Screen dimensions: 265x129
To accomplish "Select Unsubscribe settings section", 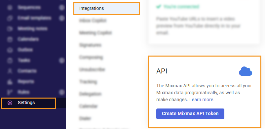I will coord(92,69).
